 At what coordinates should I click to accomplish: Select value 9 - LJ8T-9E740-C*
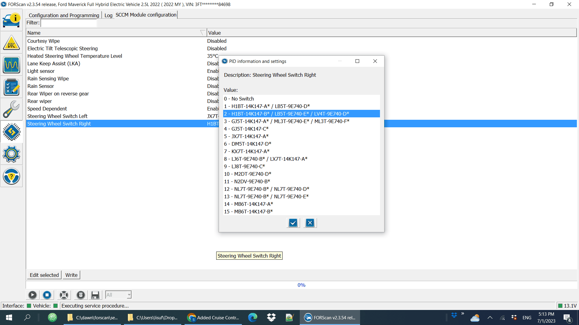[301, 166]
